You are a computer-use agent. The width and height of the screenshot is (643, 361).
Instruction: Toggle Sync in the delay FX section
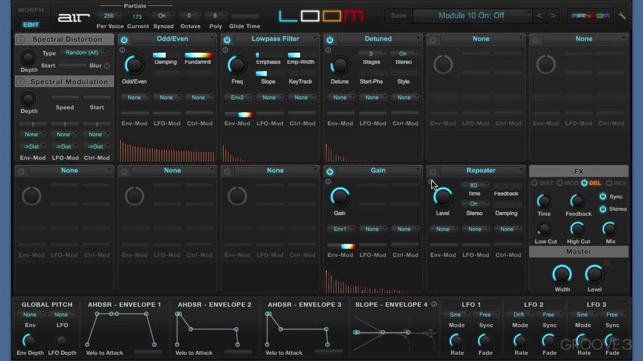(603, 197)
